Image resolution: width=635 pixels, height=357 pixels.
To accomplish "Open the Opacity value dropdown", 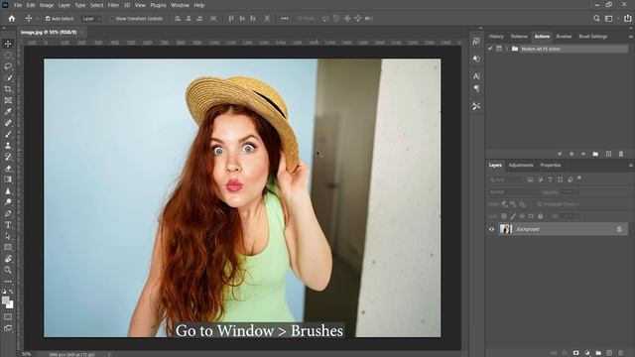I will tap(576, 192).
